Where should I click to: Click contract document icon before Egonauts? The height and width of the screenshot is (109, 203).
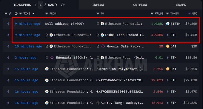tap(47, 58)
